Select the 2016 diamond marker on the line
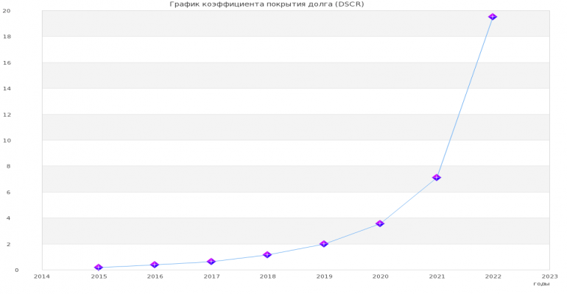The image size is (567, 294). (x=155, y=265)
